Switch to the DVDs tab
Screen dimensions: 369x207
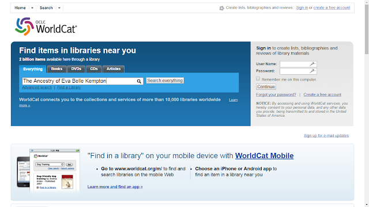click(x=76, y=69)
